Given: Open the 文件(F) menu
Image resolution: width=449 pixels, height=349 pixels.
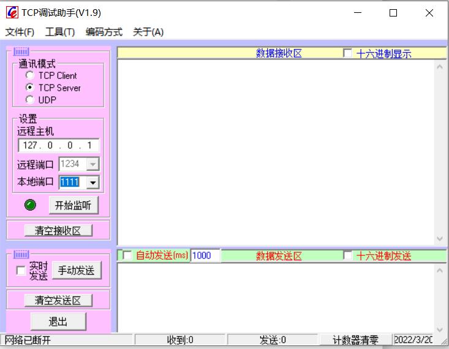Looking at the screenshot, I should point(20,32).
